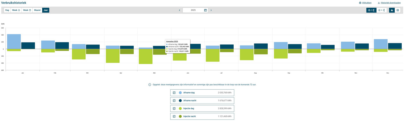The image size is (410, 122).
Task: Select the Jaar period tab
Action: [46, 10]
